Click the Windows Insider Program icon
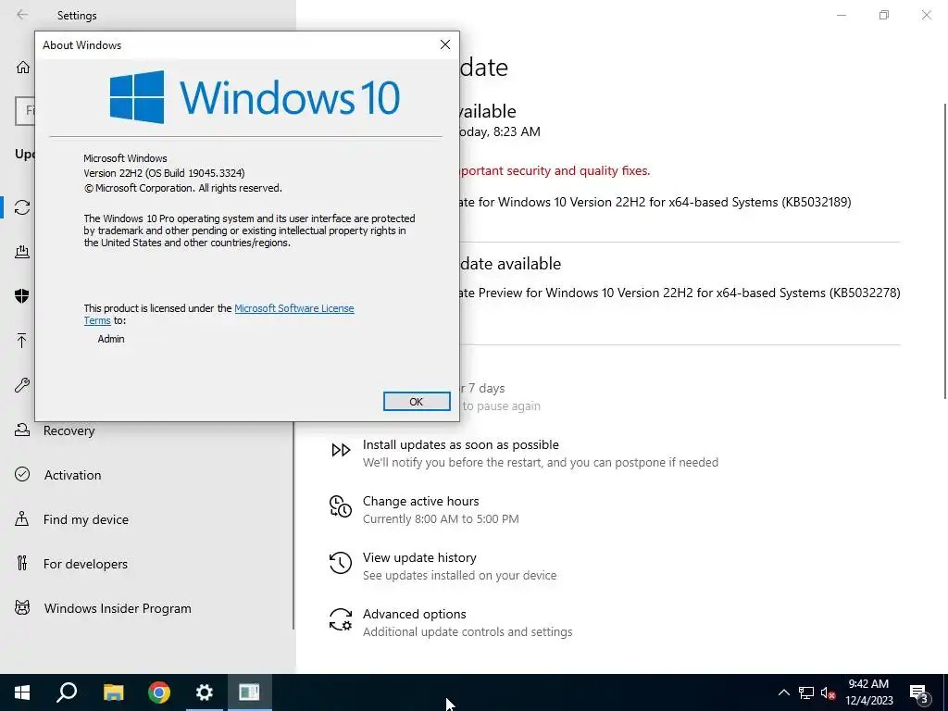Screen dimensions: 948x711 click(x=22, y=607)
